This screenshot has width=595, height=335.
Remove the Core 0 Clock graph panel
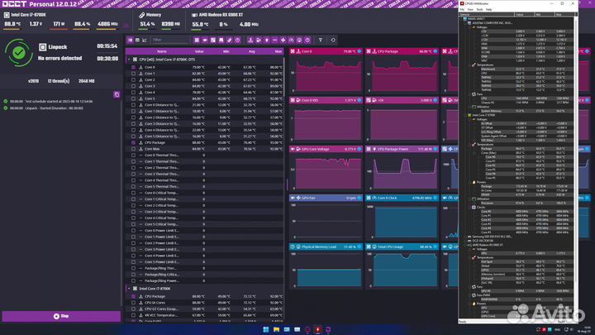(x=369, y=198)
